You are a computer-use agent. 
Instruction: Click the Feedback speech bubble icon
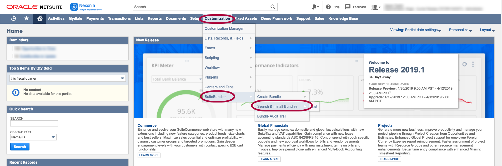click(348, 7)
